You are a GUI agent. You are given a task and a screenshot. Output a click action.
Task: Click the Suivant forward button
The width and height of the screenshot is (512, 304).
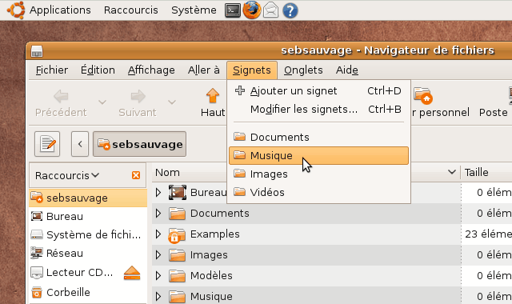pyautogui.click(x=138, y=103)
